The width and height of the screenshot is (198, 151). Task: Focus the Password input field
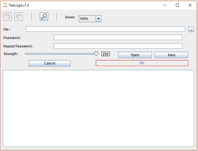tap(118, 37)
